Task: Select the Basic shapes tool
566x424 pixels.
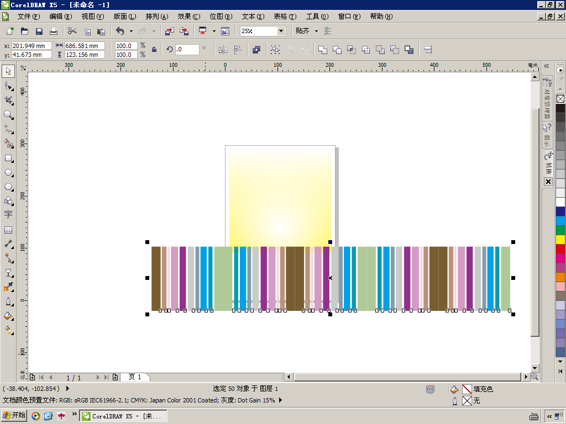Action: click(x=9, y=201)
